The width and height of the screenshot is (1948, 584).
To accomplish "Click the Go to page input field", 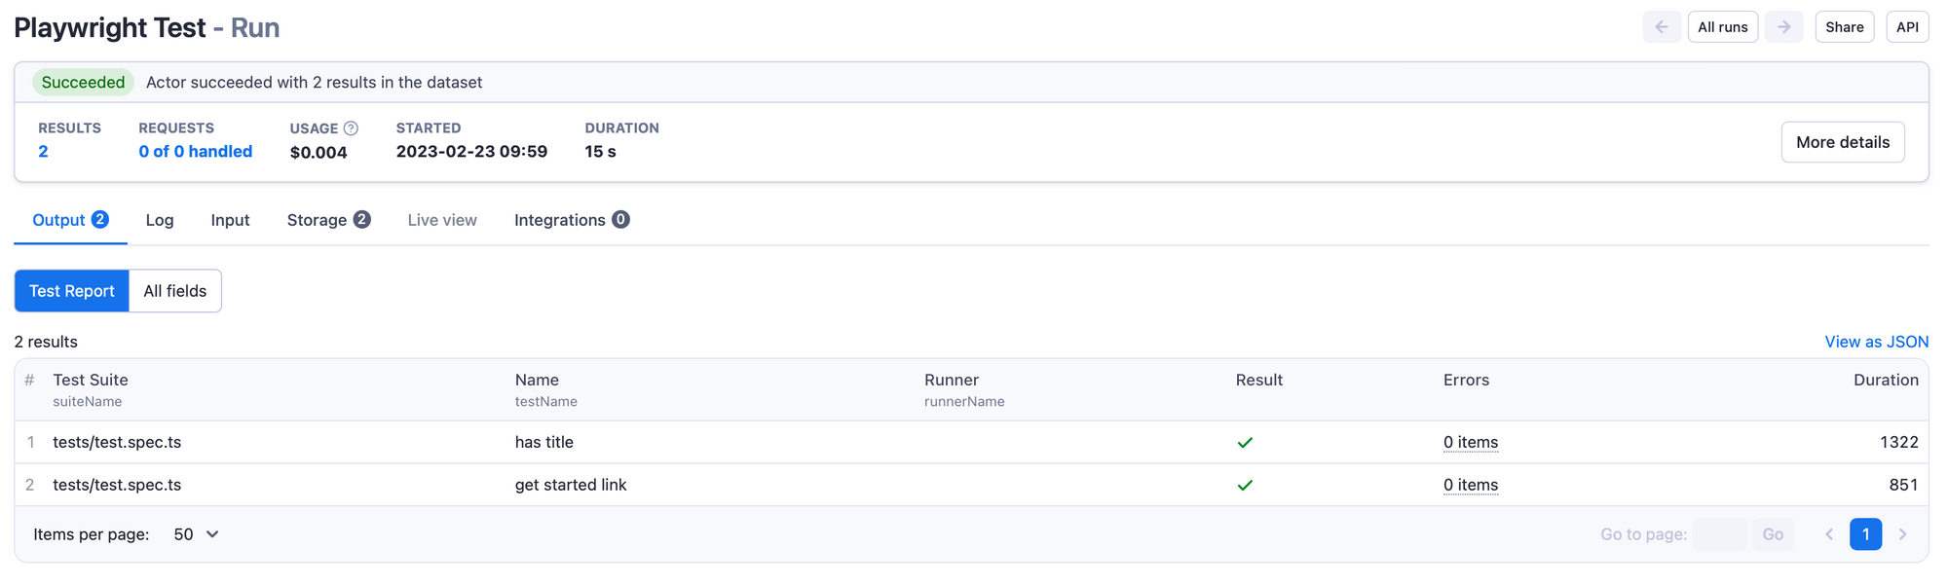I will tap(1720, 534).
